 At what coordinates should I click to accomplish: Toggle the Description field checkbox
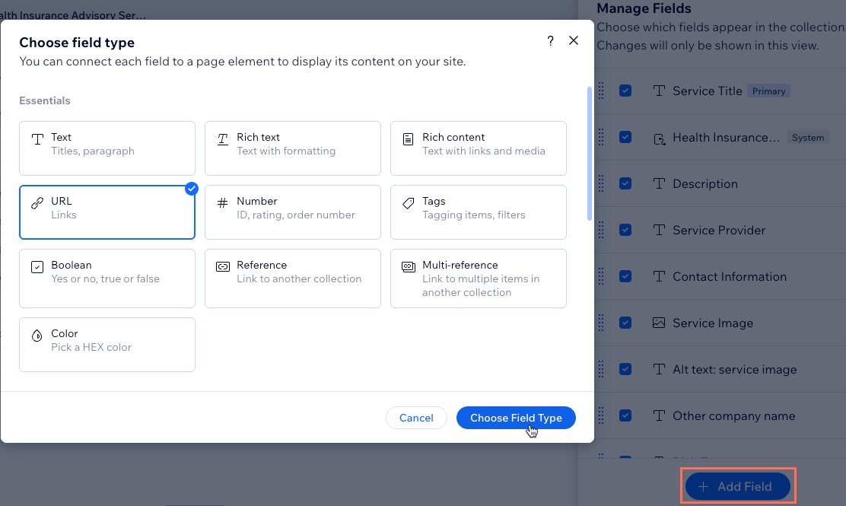[x=625, y=183]
